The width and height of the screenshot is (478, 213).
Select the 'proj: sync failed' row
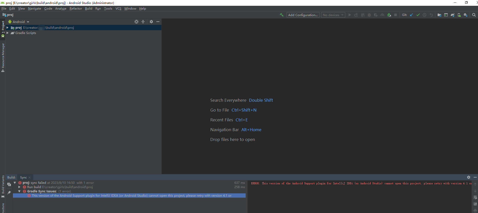pyautogui.click(x=129, y=183)
